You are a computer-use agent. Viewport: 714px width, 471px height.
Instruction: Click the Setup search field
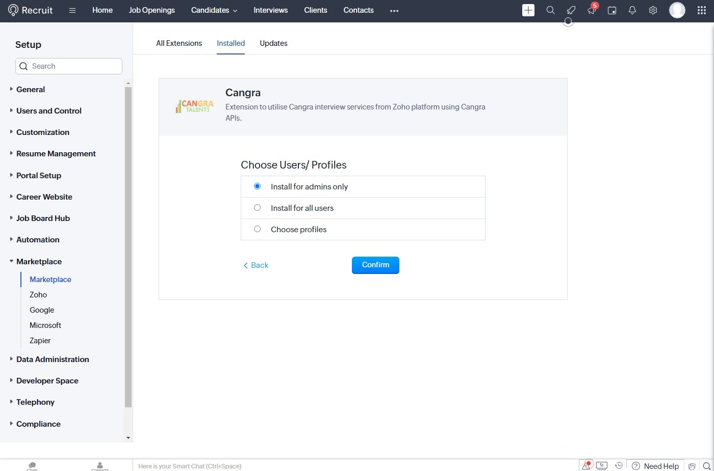(x=69, y=66)
